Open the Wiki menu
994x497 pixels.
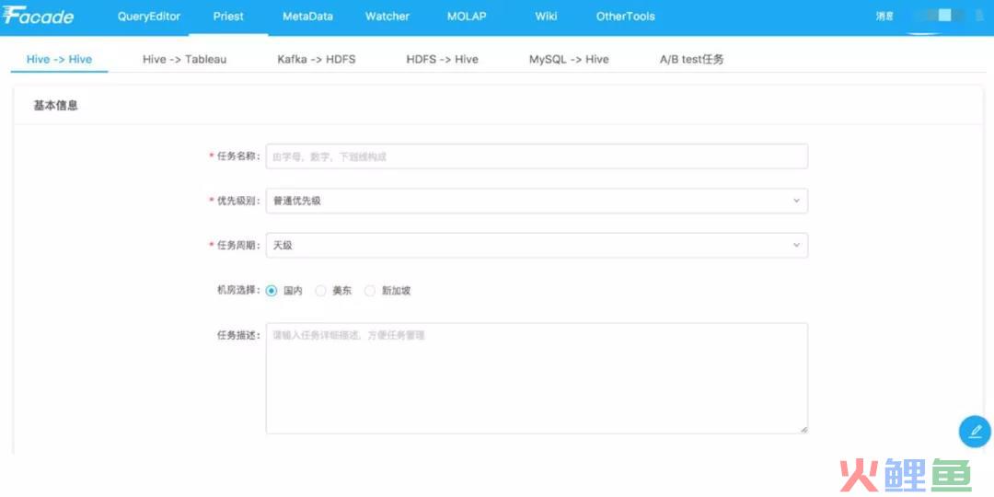pos(546,17)
